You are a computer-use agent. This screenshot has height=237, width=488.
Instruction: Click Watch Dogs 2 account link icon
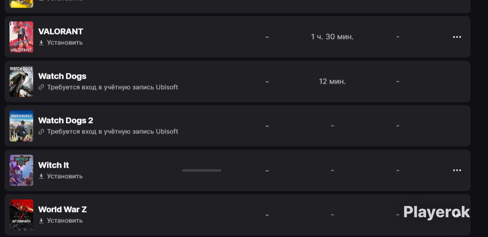41,132
